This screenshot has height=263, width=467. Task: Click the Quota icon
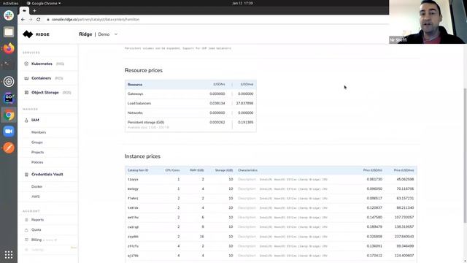[26, 230]
